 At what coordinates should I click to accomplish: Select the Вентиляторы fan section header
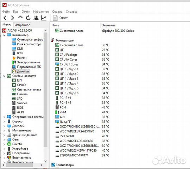point(63,165)
